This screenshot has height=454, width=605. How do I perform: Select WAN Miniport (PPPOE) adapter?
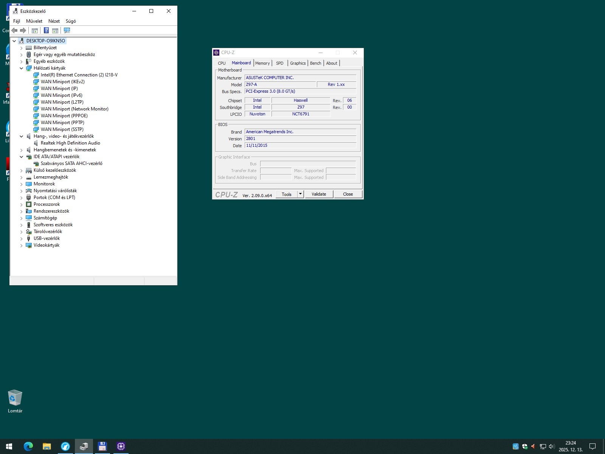pyautogui.click(x=64, y=116)
